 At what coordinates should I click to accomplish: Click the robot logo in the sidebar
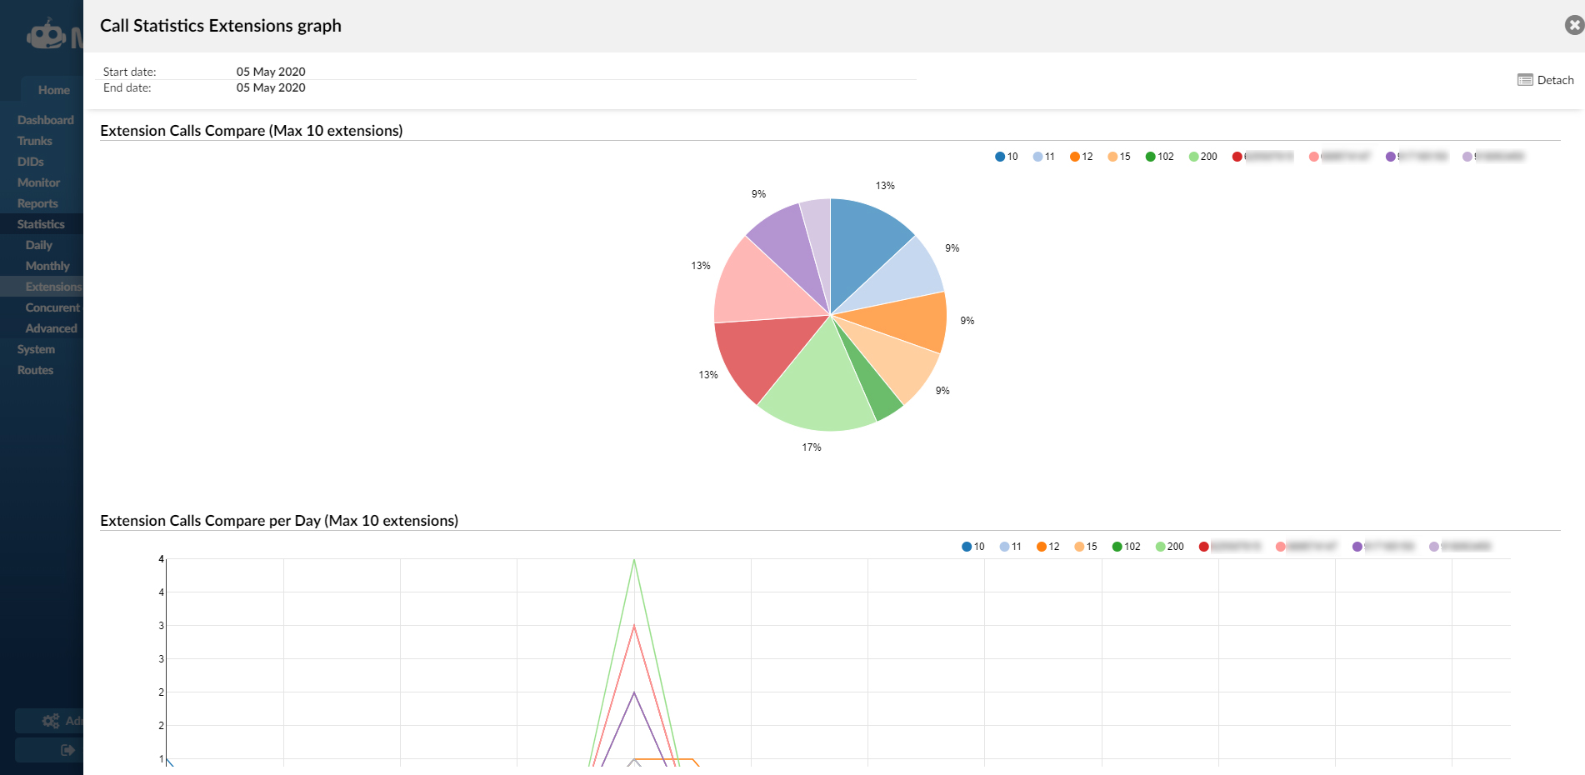[47, 35]
